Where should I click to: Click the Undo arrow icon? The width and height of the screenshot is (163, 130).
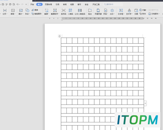[18, 4]
